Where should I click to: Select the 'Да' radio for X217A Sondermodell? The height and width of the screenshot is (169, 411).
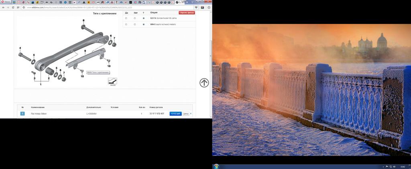(126, 18)
